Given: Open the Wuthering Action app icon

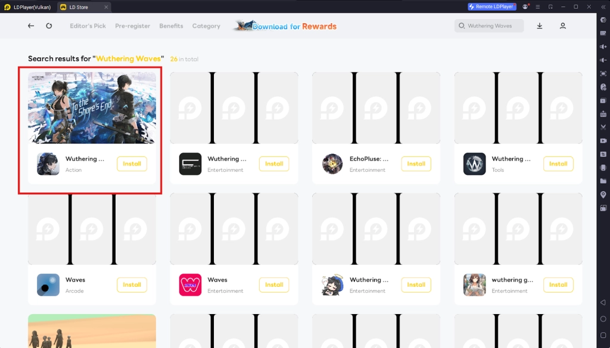Looking at the screenshot, I should 48,164.
